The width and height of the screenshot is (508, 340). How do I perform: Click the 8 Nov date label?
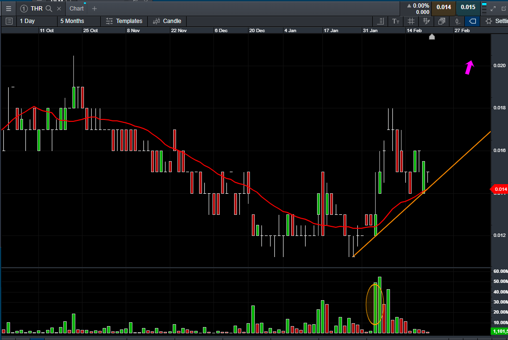point(133,30)
